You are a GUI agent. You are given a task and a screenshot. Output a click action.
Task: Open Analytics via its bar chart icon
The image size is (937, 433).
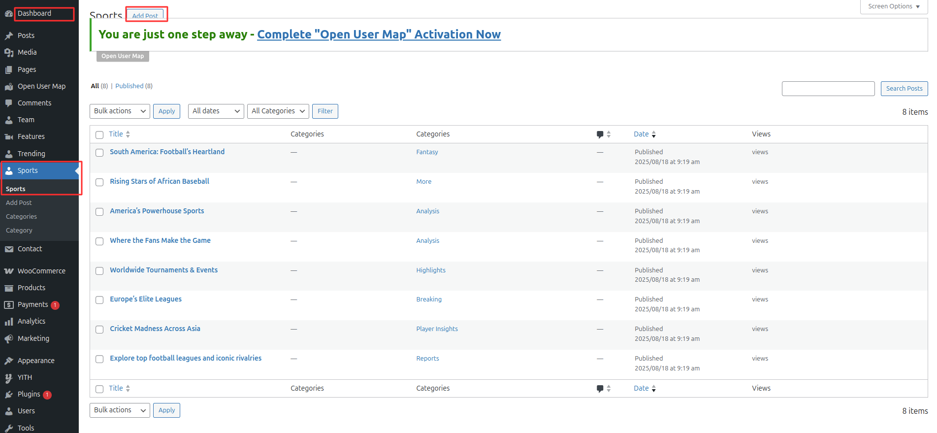point(9,322)
